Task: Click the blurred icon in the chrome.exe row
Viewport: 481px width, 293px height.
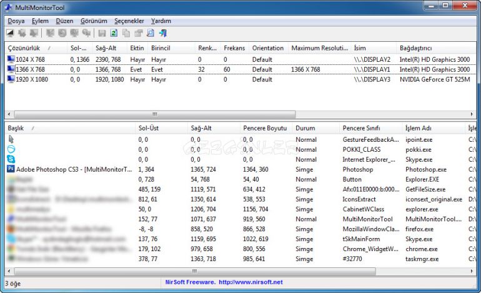Action: 11,249
